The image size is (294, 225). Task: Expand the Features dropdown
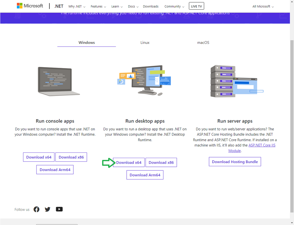[98, 6]
